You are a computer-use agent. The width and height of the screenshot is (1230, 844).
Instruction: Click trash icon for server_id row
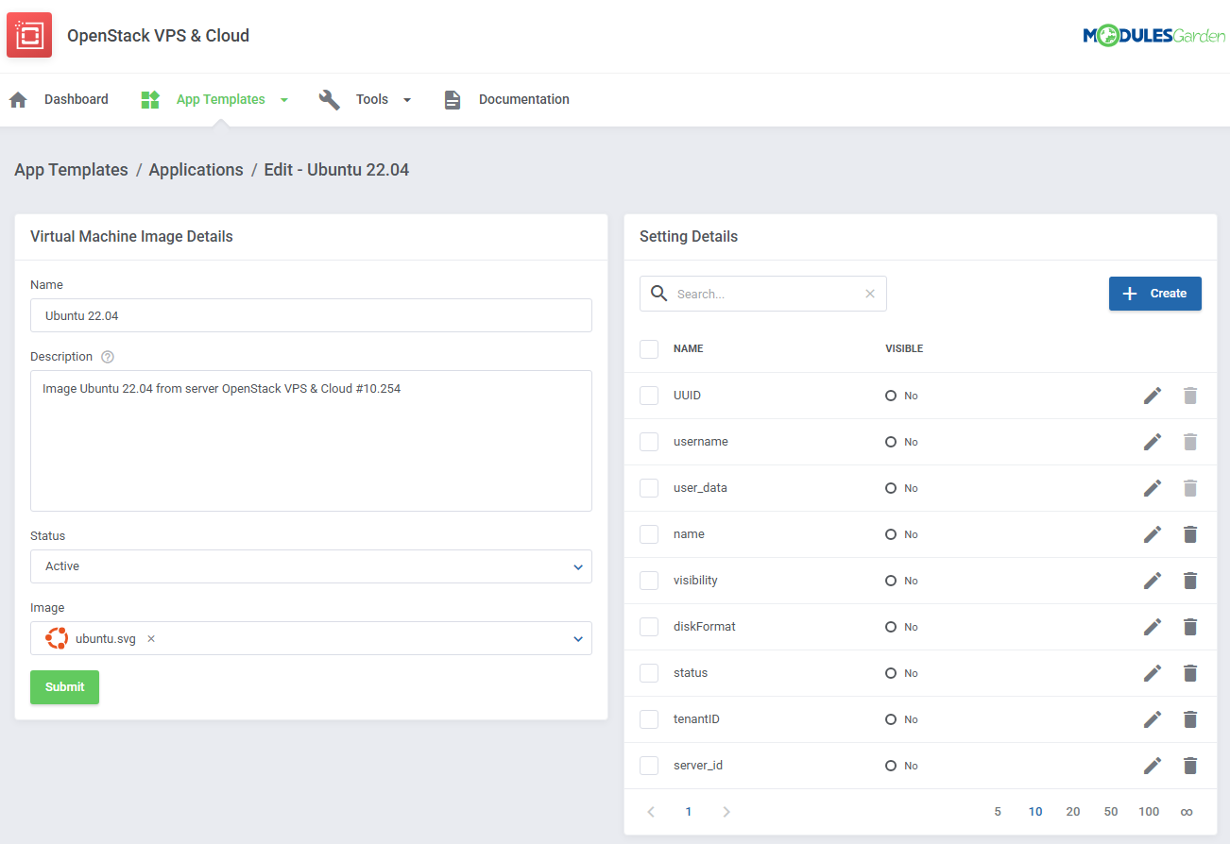coord(1189,766)
